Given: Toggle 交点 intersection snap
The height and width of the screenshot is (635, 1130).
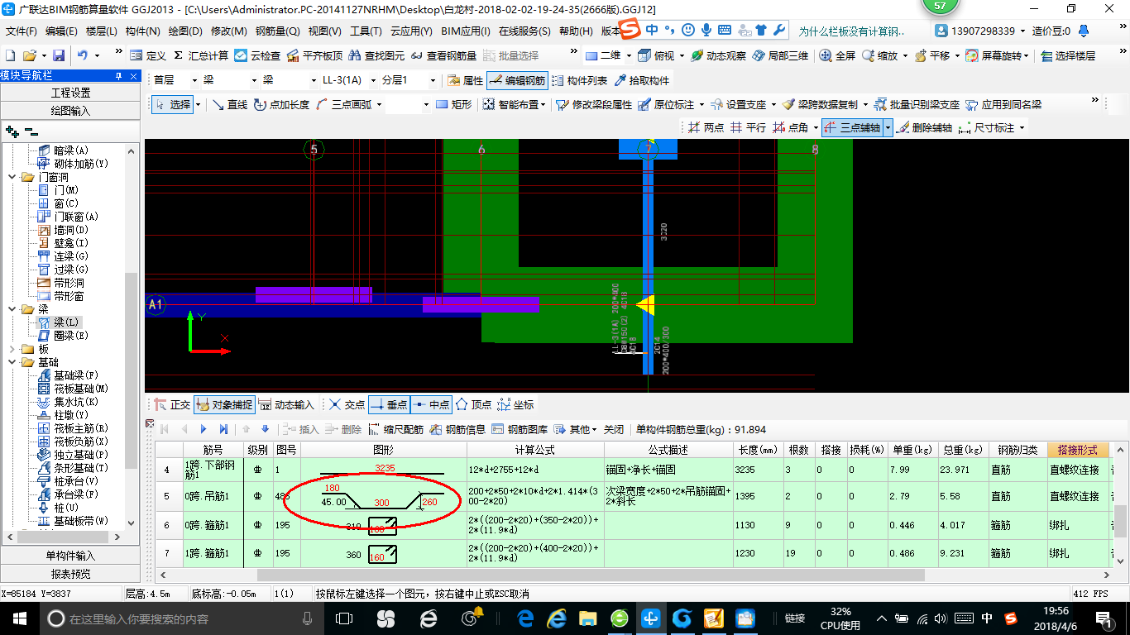Looking at the screenshot, I should point(346,405).
